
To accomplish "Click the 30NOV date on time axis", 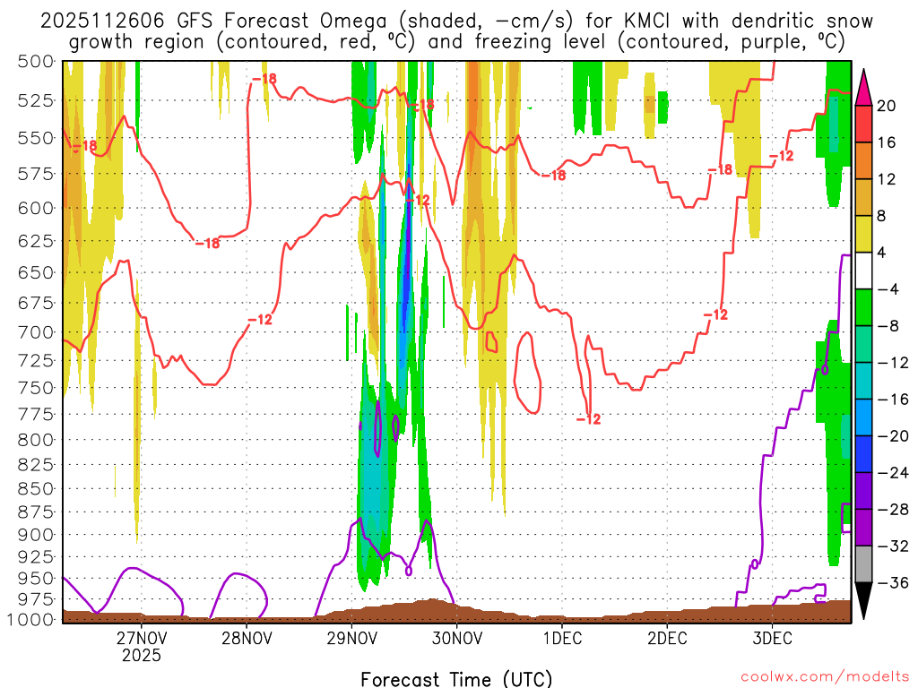I will 456,638.
